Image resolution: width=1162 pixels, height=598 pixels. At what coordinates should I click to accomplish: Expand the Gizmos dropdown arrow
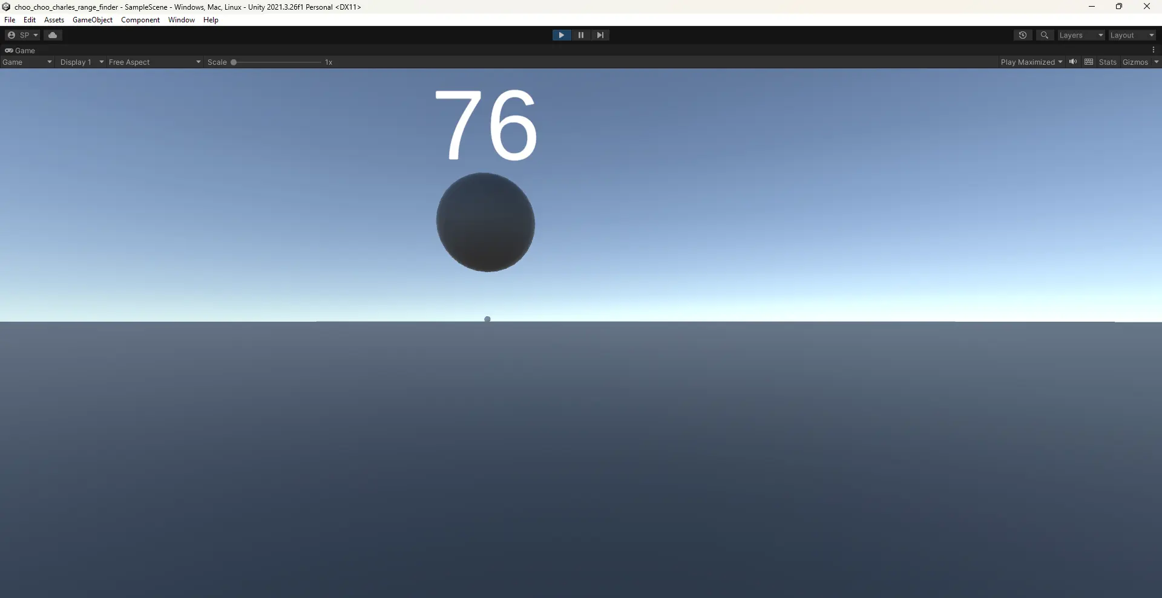pos(1156,62)
